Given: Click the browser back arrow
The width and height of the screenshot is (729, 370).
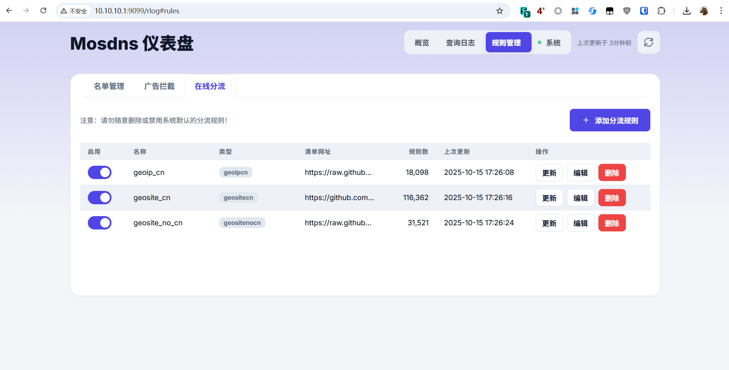Looking at the screenshot, I should 9,11.
